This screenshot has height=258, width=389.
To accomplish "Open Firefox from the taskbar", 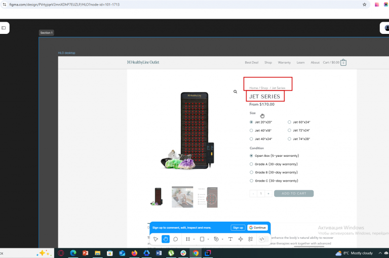I will tap(134, 253).
